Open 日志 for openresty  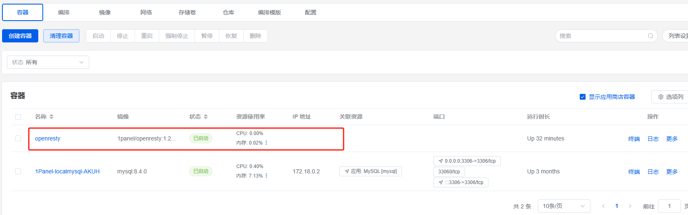(x=653, y=139)
